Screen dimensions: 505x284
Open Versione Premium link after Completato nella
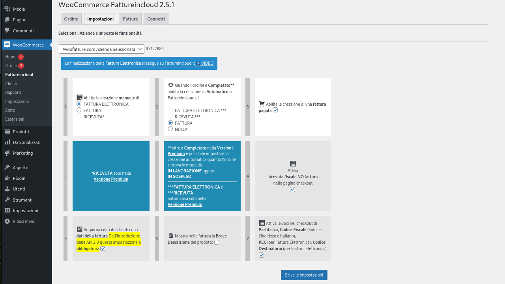(200, 151)
